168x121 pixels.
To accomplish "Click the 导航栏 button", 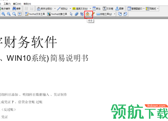I will (151, 9).
